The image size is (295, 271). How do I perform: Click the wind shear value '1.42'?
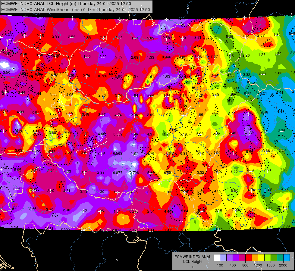click(x=83, y=211)
